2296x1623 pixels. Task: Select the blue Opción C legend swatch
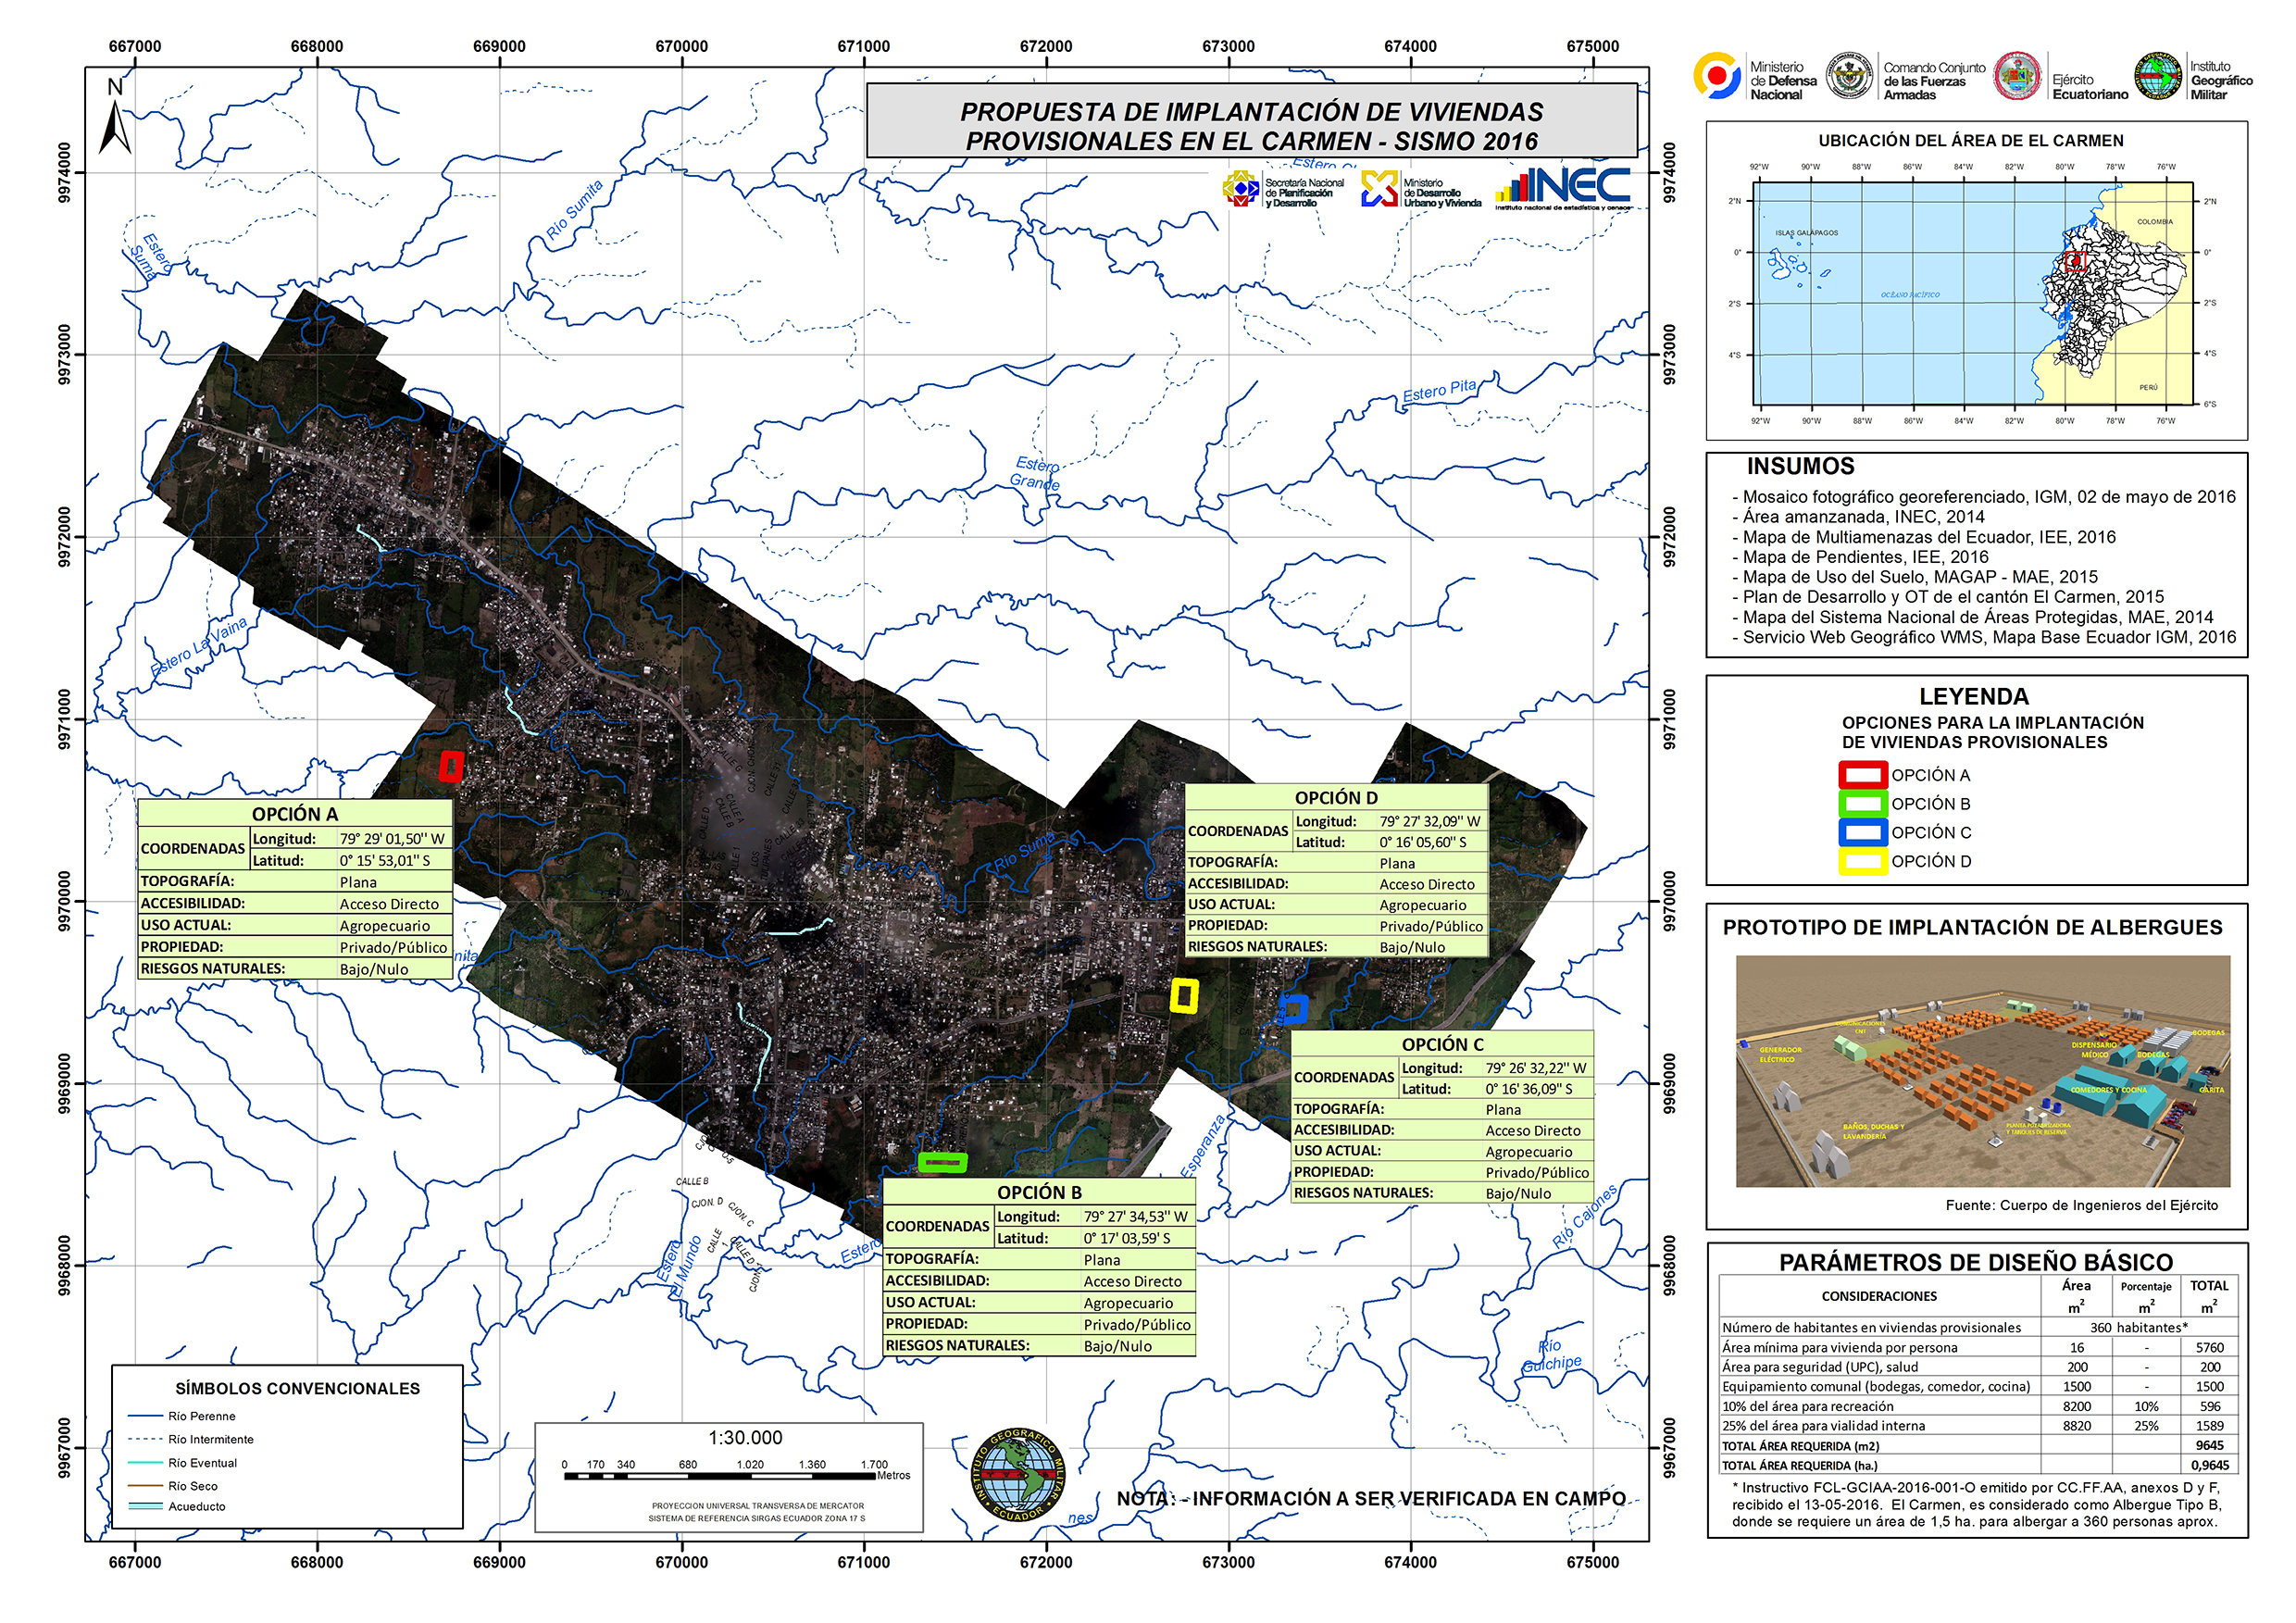pyautogui.click(x=1862, y=833)
